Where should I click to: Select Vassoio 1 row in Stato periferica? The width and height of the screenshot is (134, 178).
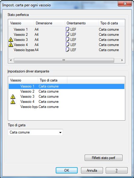coord(67,29)
